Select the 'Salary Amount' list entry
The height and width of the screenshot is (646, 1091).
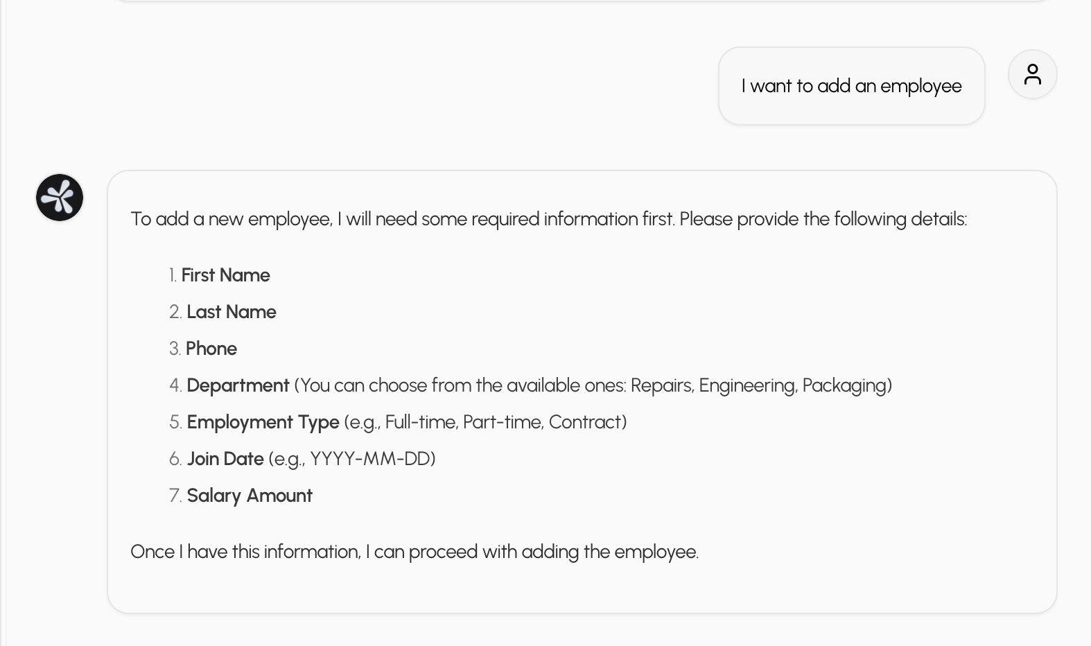point(250,496)
